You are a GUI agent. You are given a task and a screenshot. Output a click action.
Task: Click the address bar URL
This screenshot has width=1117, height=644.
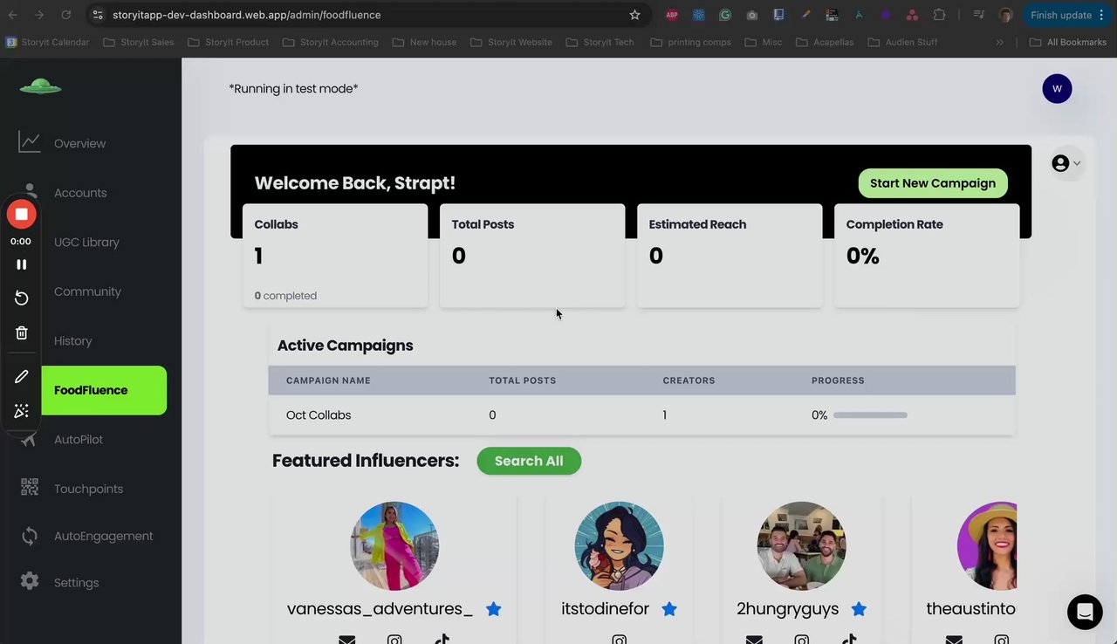click(247, 15)
